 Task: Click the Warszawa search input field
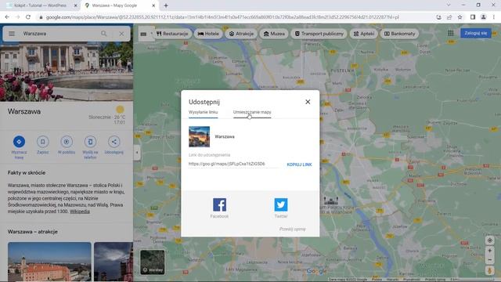point(59,34)
